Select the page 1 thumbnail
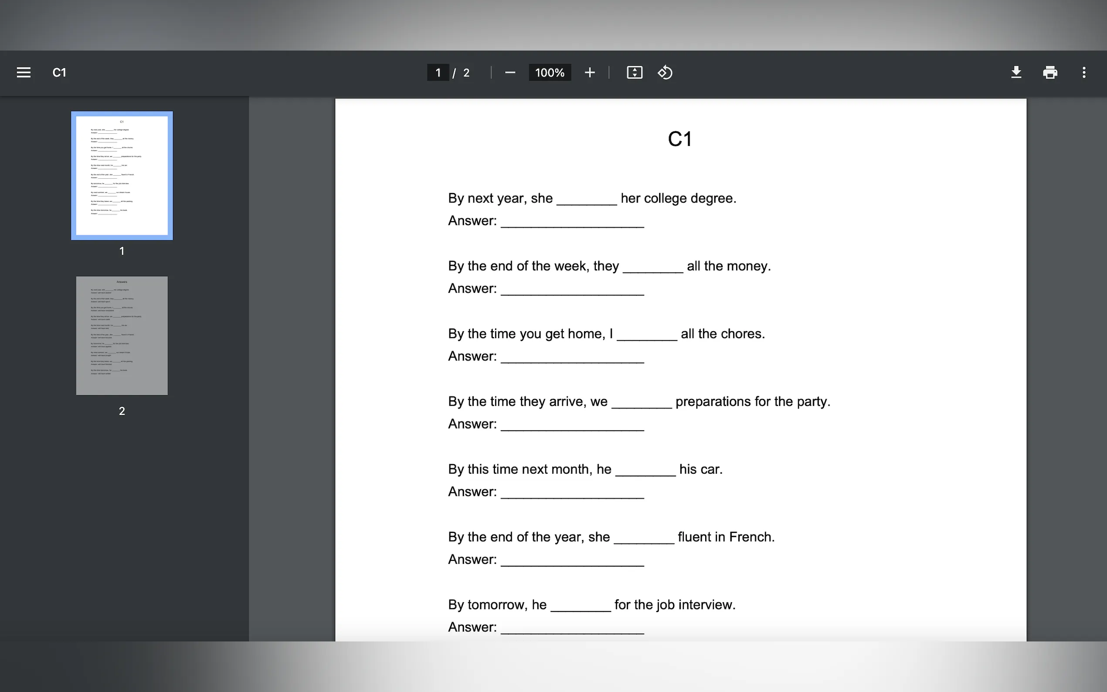 [122, 175]
